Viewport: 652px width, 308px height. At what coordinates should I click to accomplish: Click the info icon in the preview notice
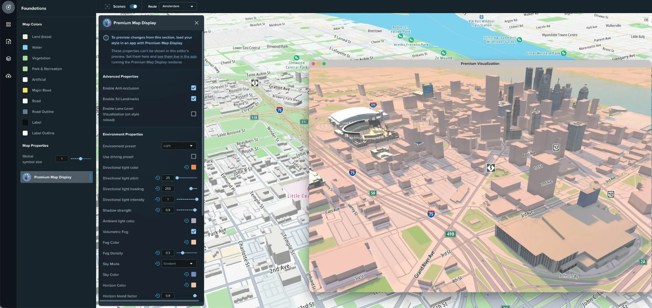[106, 38]
